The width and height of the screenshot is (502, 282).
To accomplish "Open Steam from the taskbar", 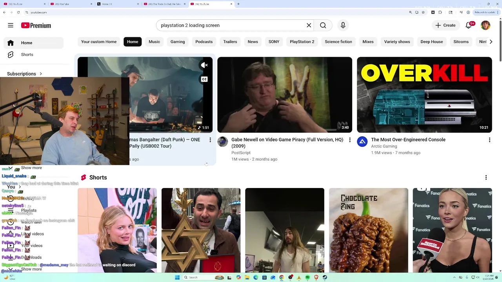I will pos(325,277).
